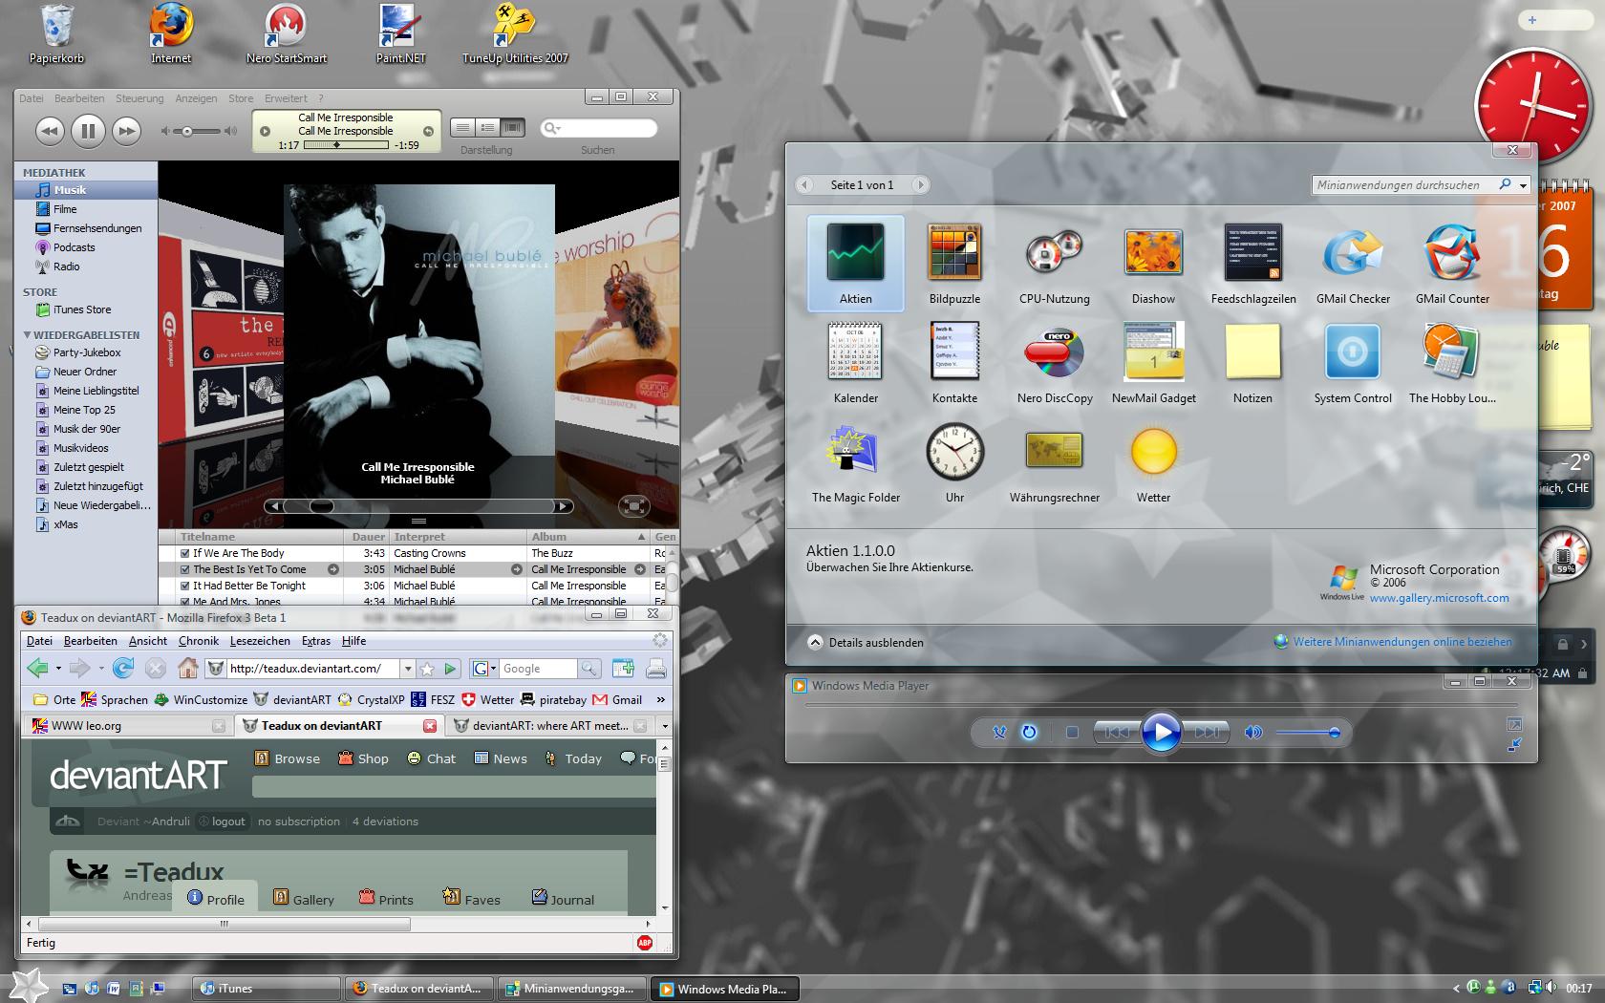Sort iTunes list by Album column
This screenshot has height=1003, width=1605.
[588, 537]
